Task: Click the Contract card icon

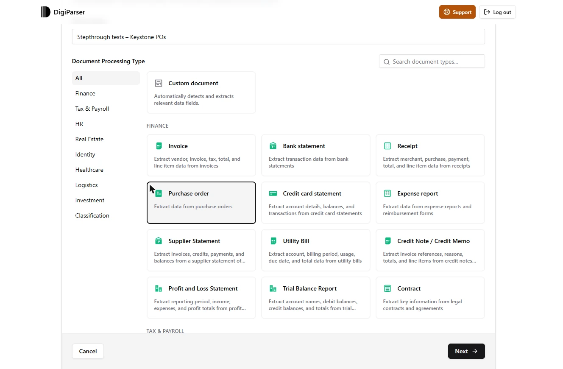Action: (387, 288)
